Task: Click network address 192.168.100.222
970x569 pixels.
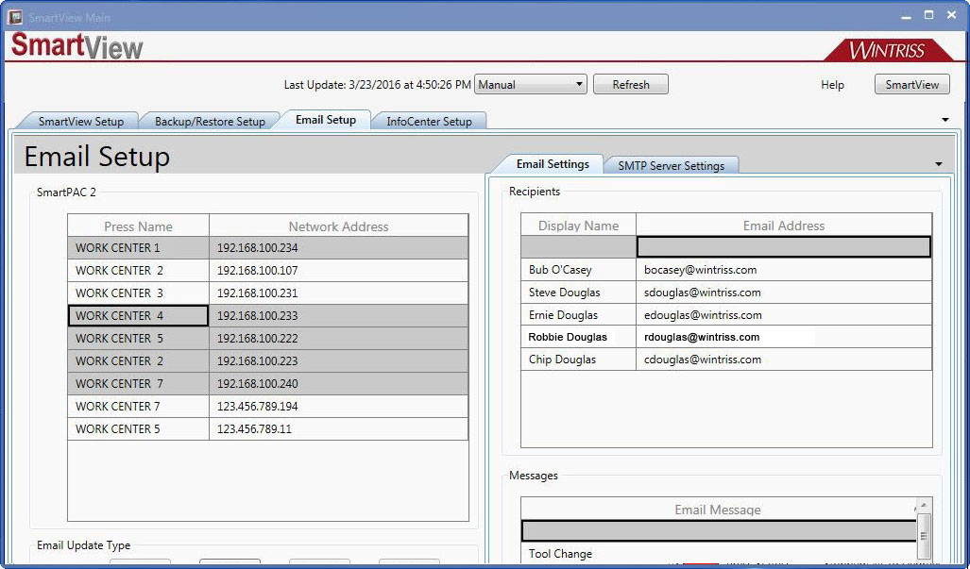Action: (257, 339)
